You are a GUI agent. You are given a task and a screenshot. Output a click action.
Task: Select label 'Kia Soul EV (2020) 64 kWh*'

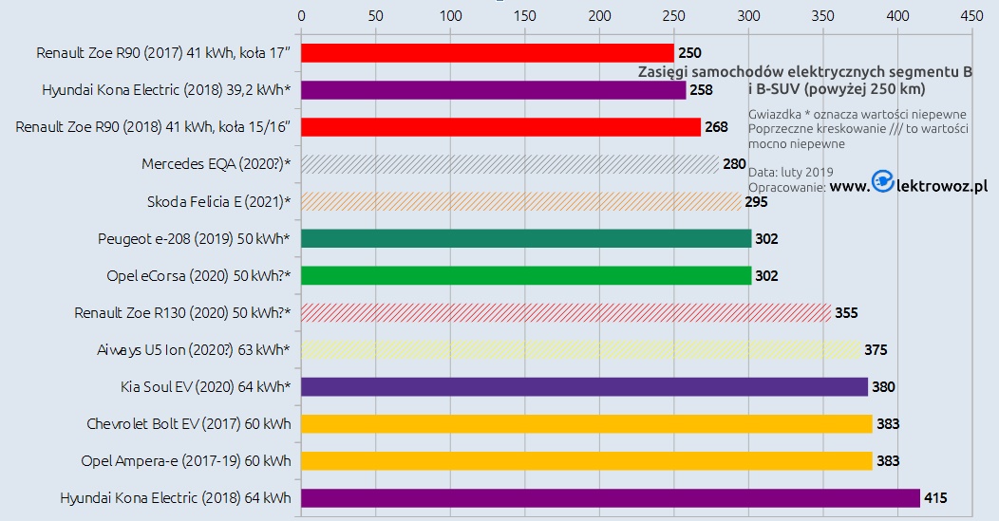point(206,386)
